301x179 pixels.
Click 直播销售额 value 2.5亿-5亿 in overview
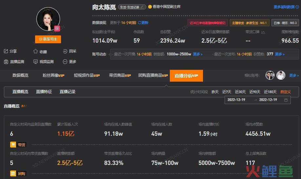(x=70, y=163)
